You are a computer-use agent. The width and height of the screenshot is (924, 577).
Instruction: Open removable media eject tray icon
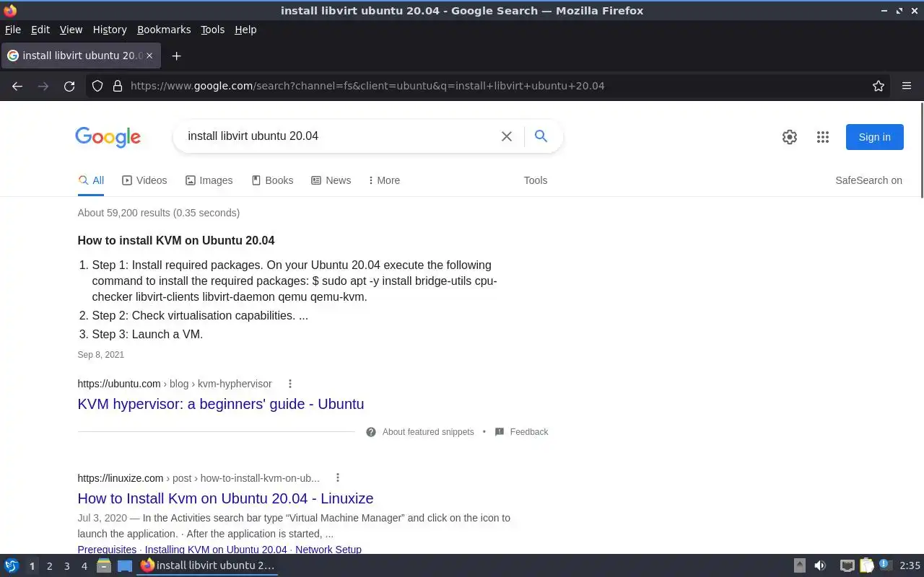click(x=800, y=566)
